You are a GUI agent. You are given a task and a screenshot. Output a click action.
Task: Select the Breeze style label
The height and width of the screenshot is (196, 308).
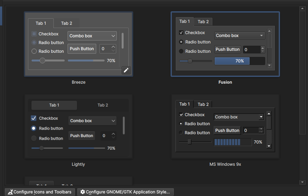(79, 82)
